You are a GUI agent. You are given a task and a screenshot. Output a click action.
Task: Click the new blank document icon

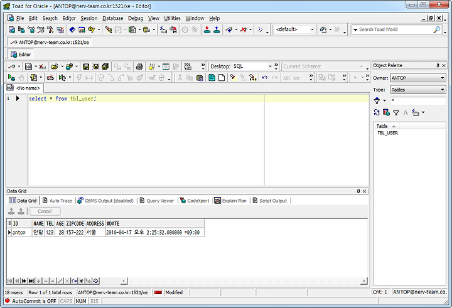tap(222, 78)
